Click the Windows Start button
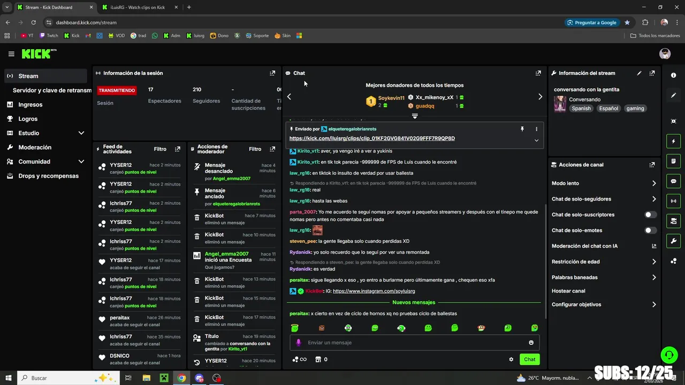Screen dimensions: 685x385 pyautogui.click(x=9, y=378)
